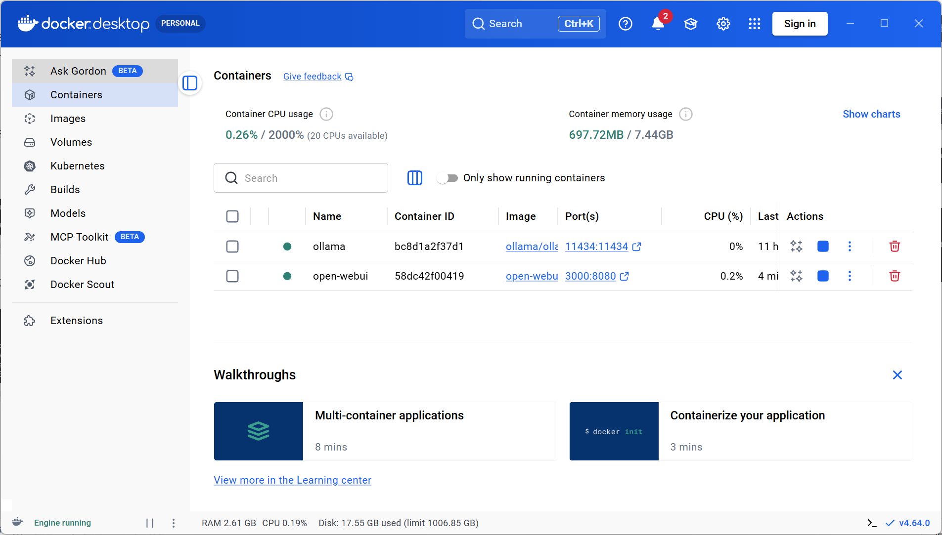Click the Give feedback link
Image resolution: width=942 pixels, height=535 pixels.
(x=318, y=77)
